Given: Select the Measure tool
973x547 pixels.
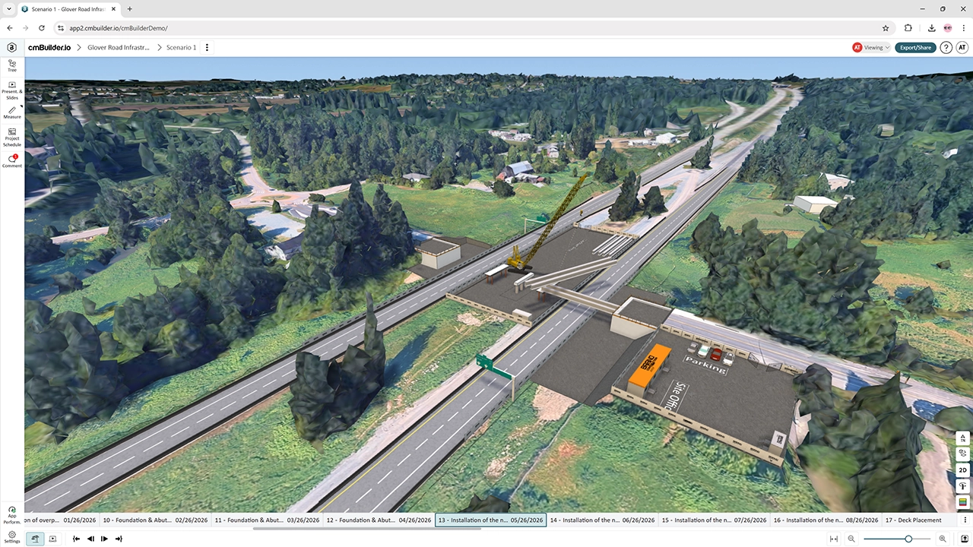Looking at the screenshot, I should [12, 112].
